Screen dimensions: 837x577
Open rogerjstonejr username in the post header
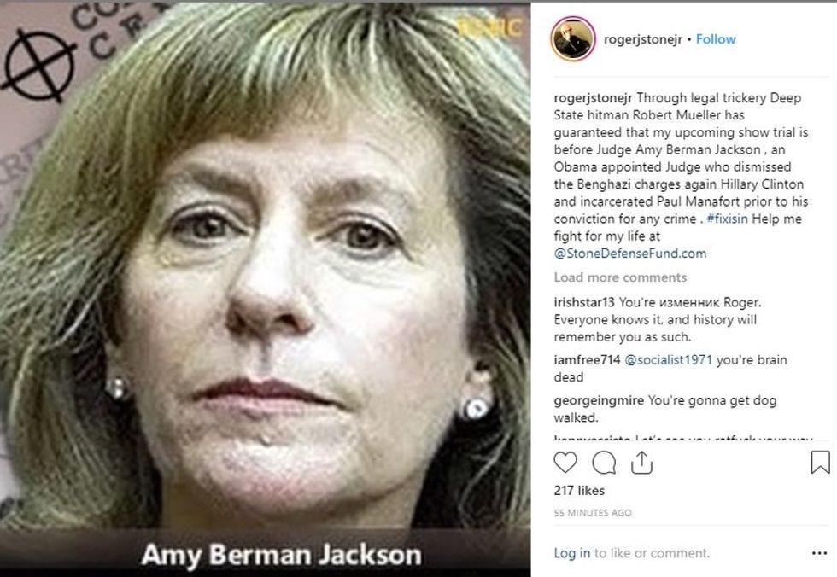(642, 39)
